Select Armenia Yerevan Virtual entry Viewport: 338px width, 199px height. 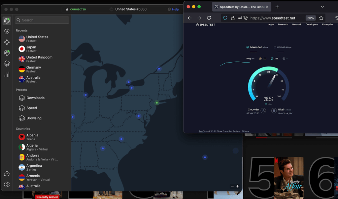[x=42, y=178]
